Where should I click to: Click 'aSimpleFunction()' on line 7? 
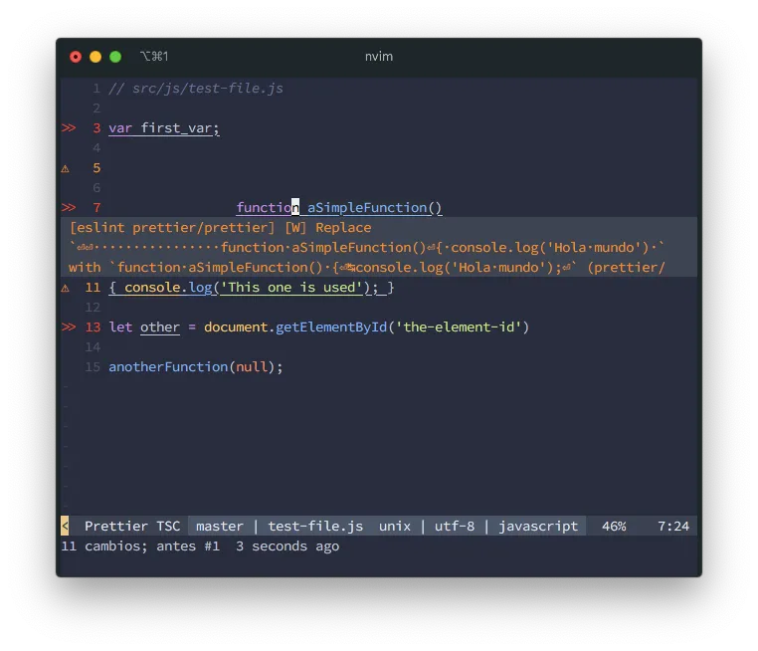(x=375, y=208)
